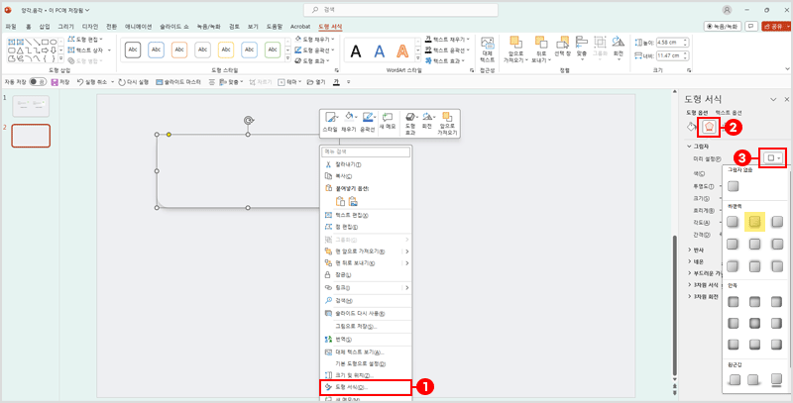793x403 pixels.
Task: Expand the 3차원 서식 section
Action: click(704, 285)
